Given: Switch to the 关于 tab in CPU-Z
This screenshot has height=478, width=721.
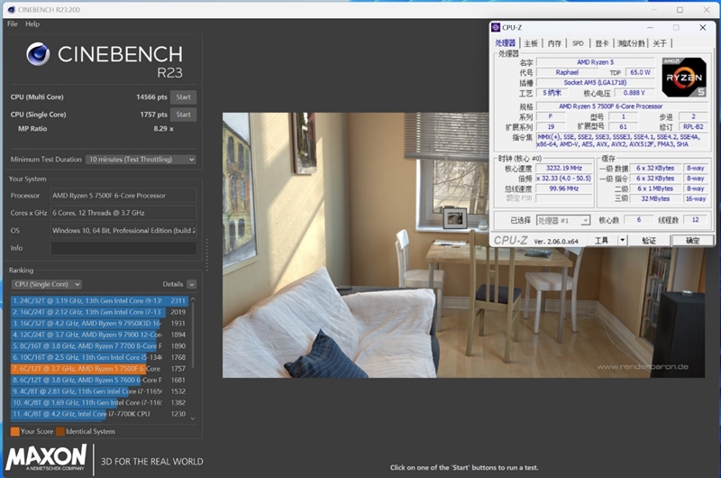Looking at the screenshot, I should tap(660, 43).
